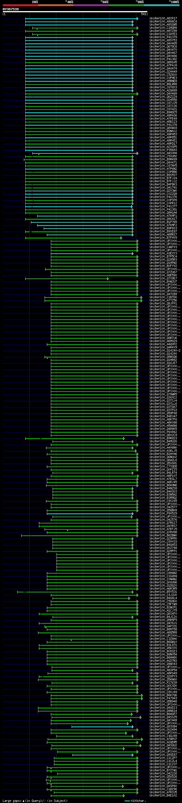Viewport: 182px width, 803px height.
Task: Select the UniRef100_P27639 label
Action: click(x=163, y=683)
